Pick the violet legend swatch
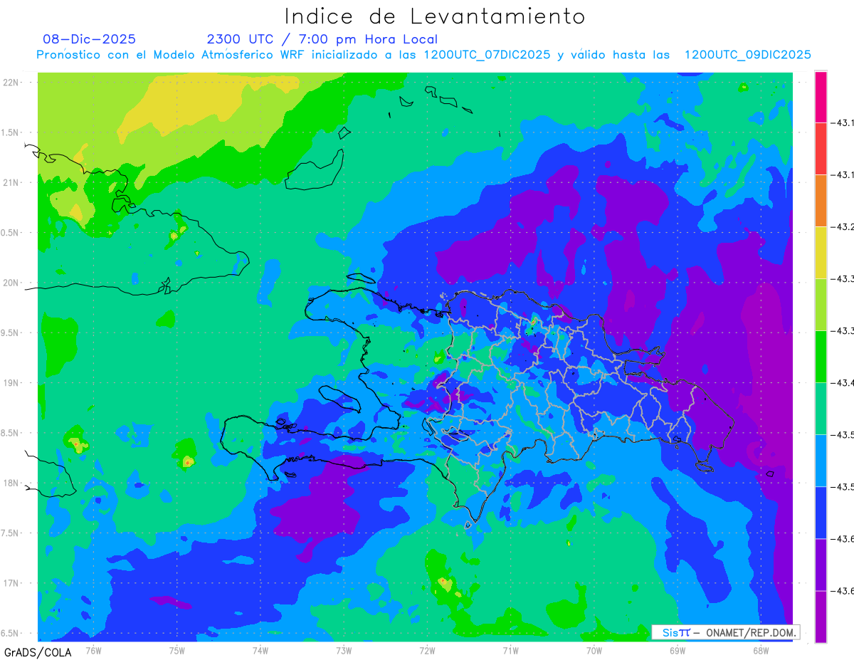Image resolution: width=854 pixels, height=660 pixels. [x=821, y=565]
